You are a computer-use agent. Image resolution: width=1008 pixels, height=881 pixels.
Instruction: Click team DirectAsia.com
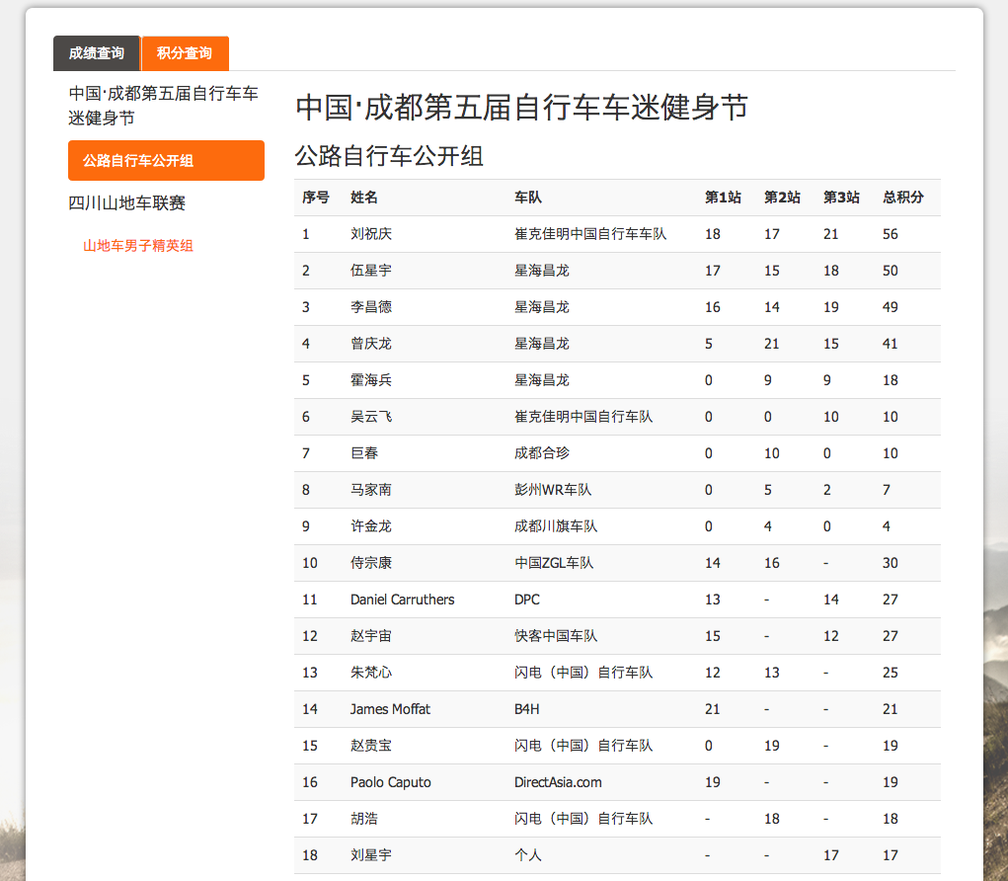pos(558,782)
